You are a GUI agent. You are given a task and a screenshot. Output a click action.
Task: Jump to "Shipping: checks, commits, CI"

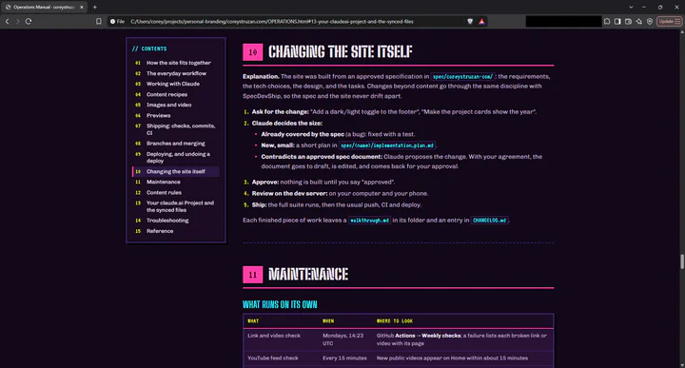pyautogui.click(x=181, y=129)
